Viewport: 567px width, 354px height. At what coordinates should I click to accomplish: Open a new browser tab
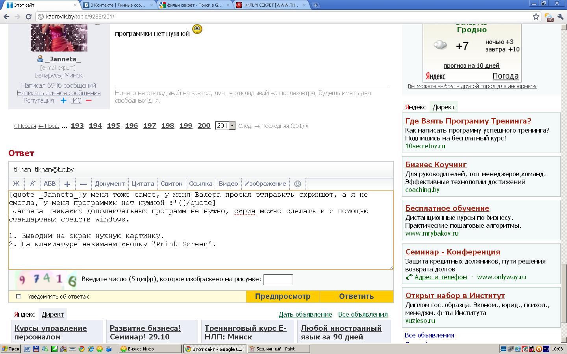click(x=315, y=5)
